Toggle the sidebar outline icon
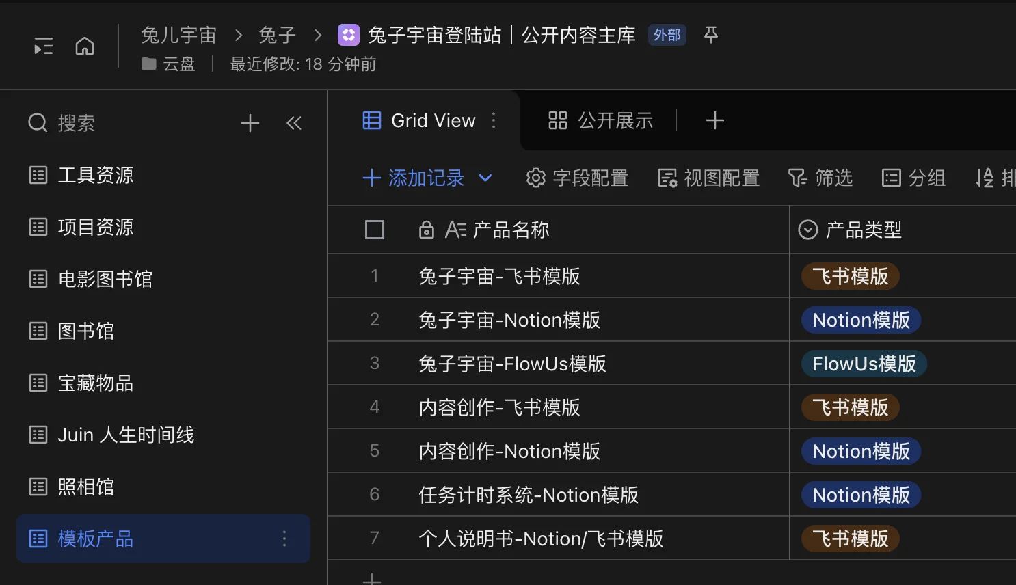The height and width of the screenshot is (585, 1016). (x=44, y=46)
